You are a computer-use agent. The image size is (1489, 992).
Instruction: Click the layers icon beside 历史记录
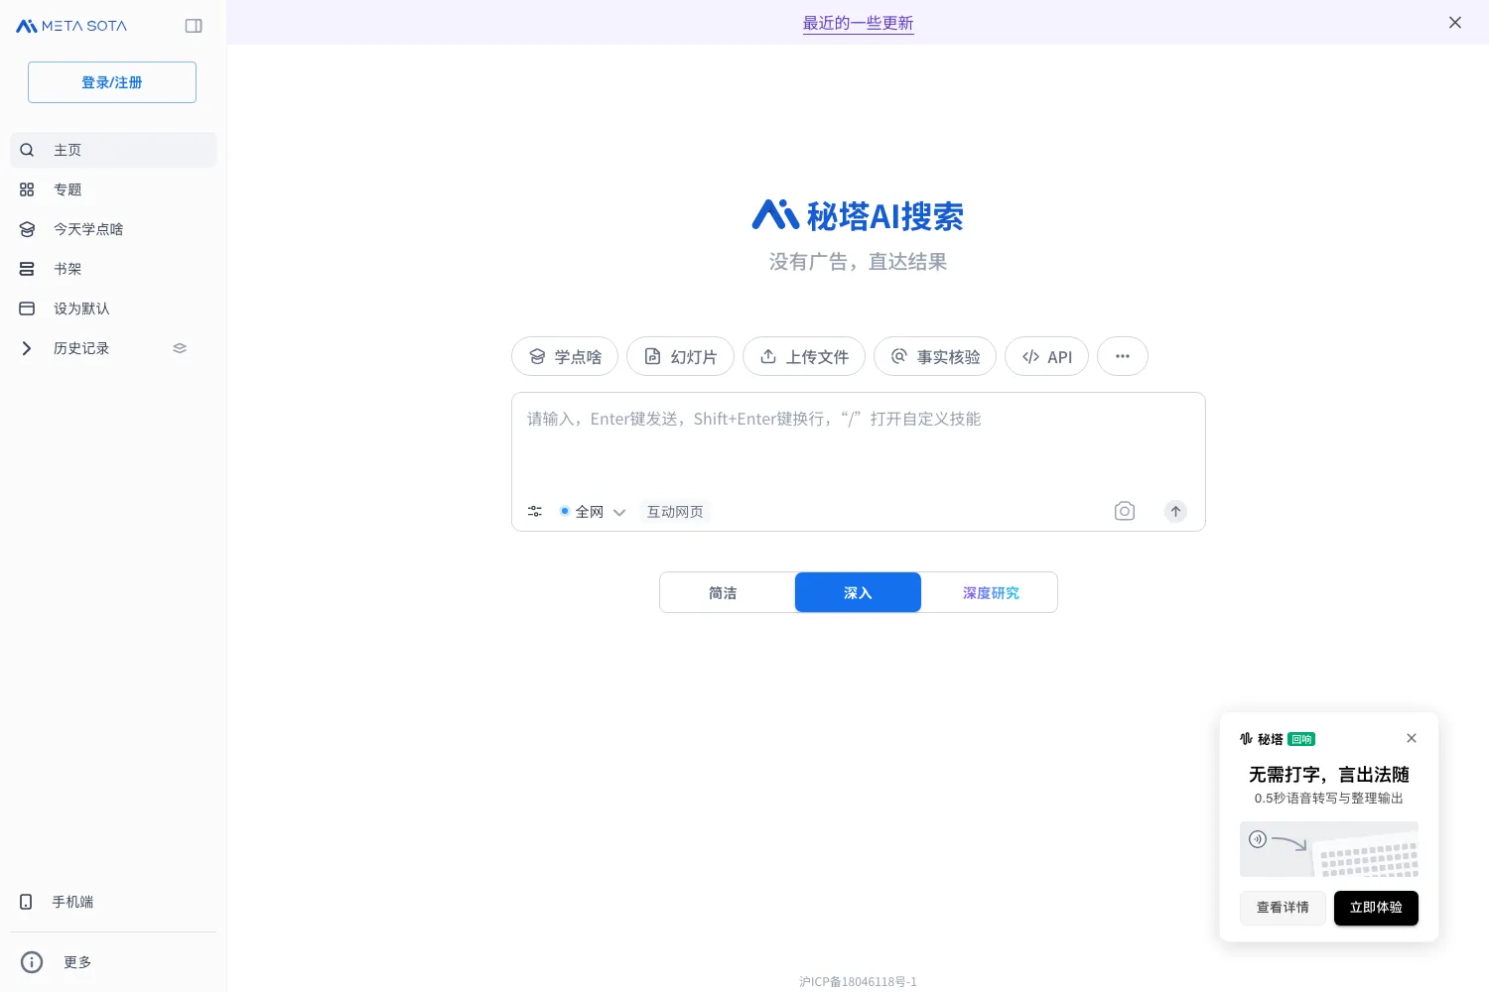(x=180, y=348)
